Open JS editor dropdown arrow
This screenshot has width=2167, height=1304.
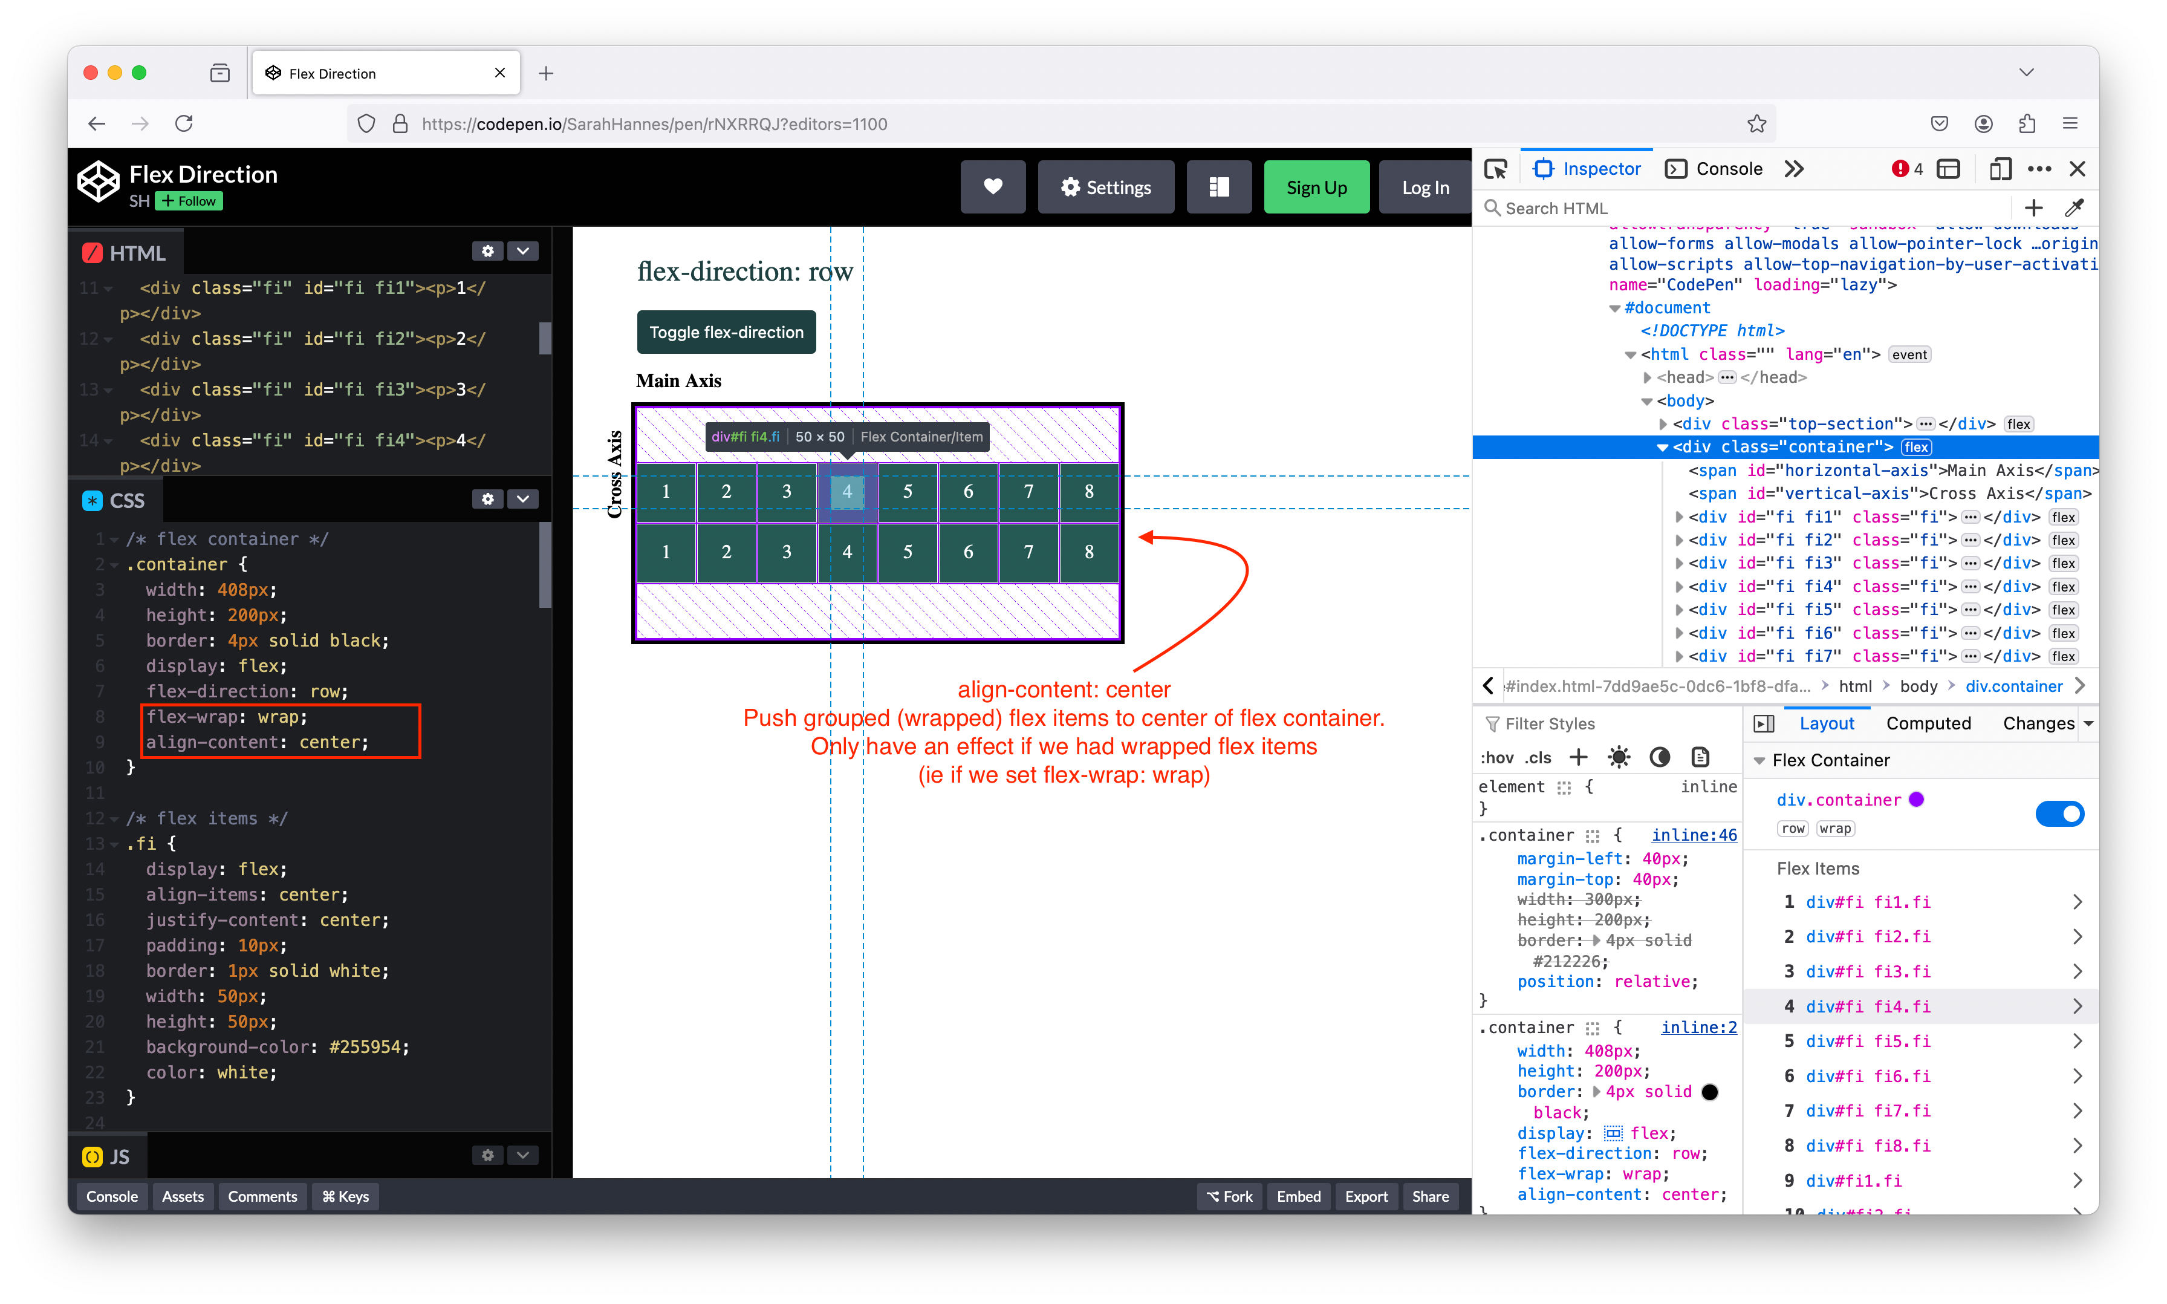(x=524, y=1155)
